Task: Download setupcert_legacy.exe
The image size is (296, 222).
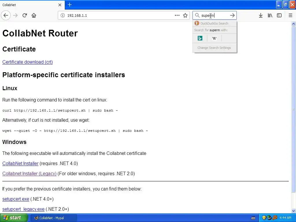Action: [23, 209]
